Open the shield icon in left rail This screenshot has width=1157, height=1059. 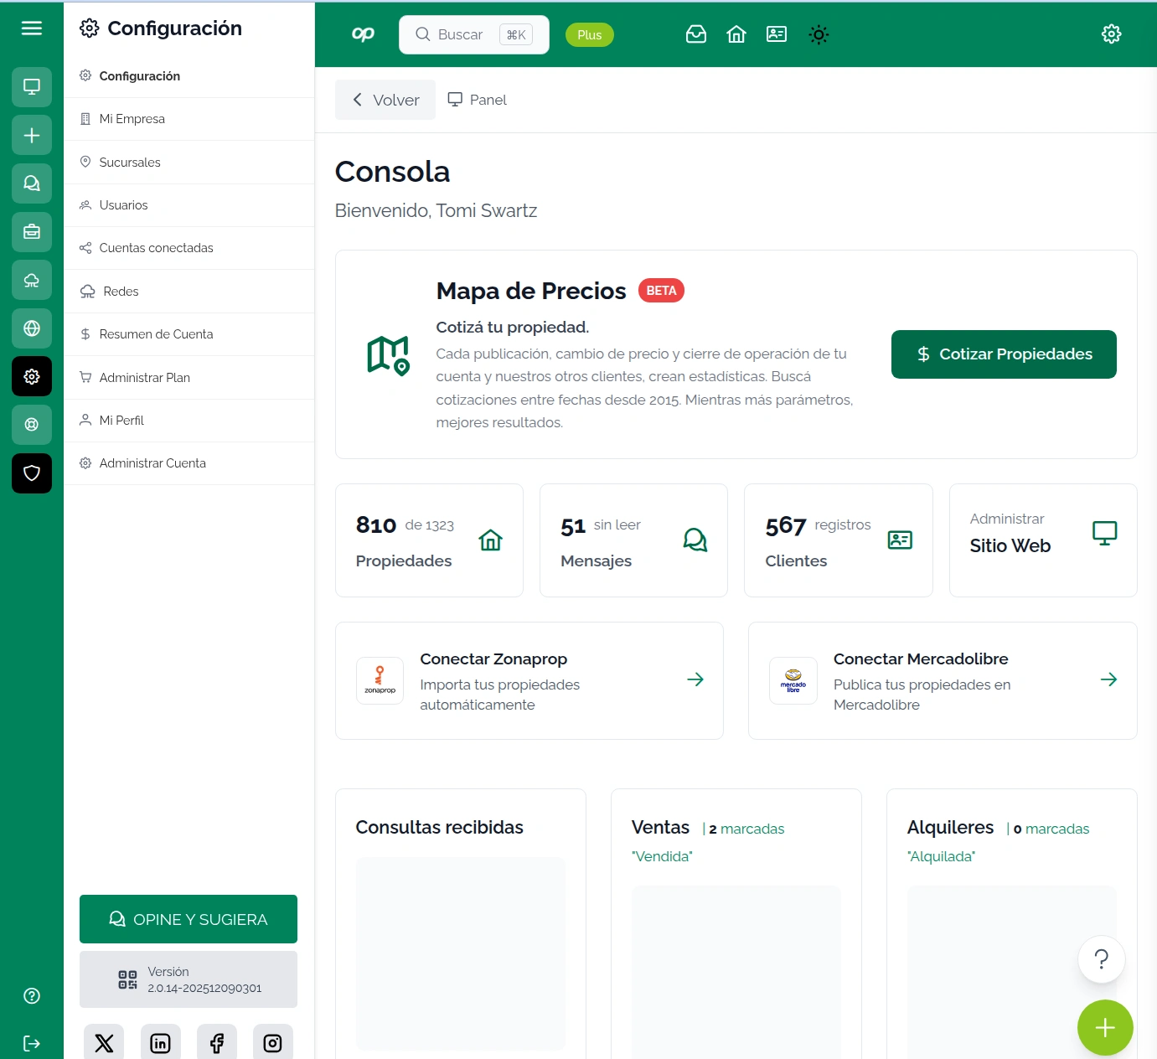click(x=32, y=473)
